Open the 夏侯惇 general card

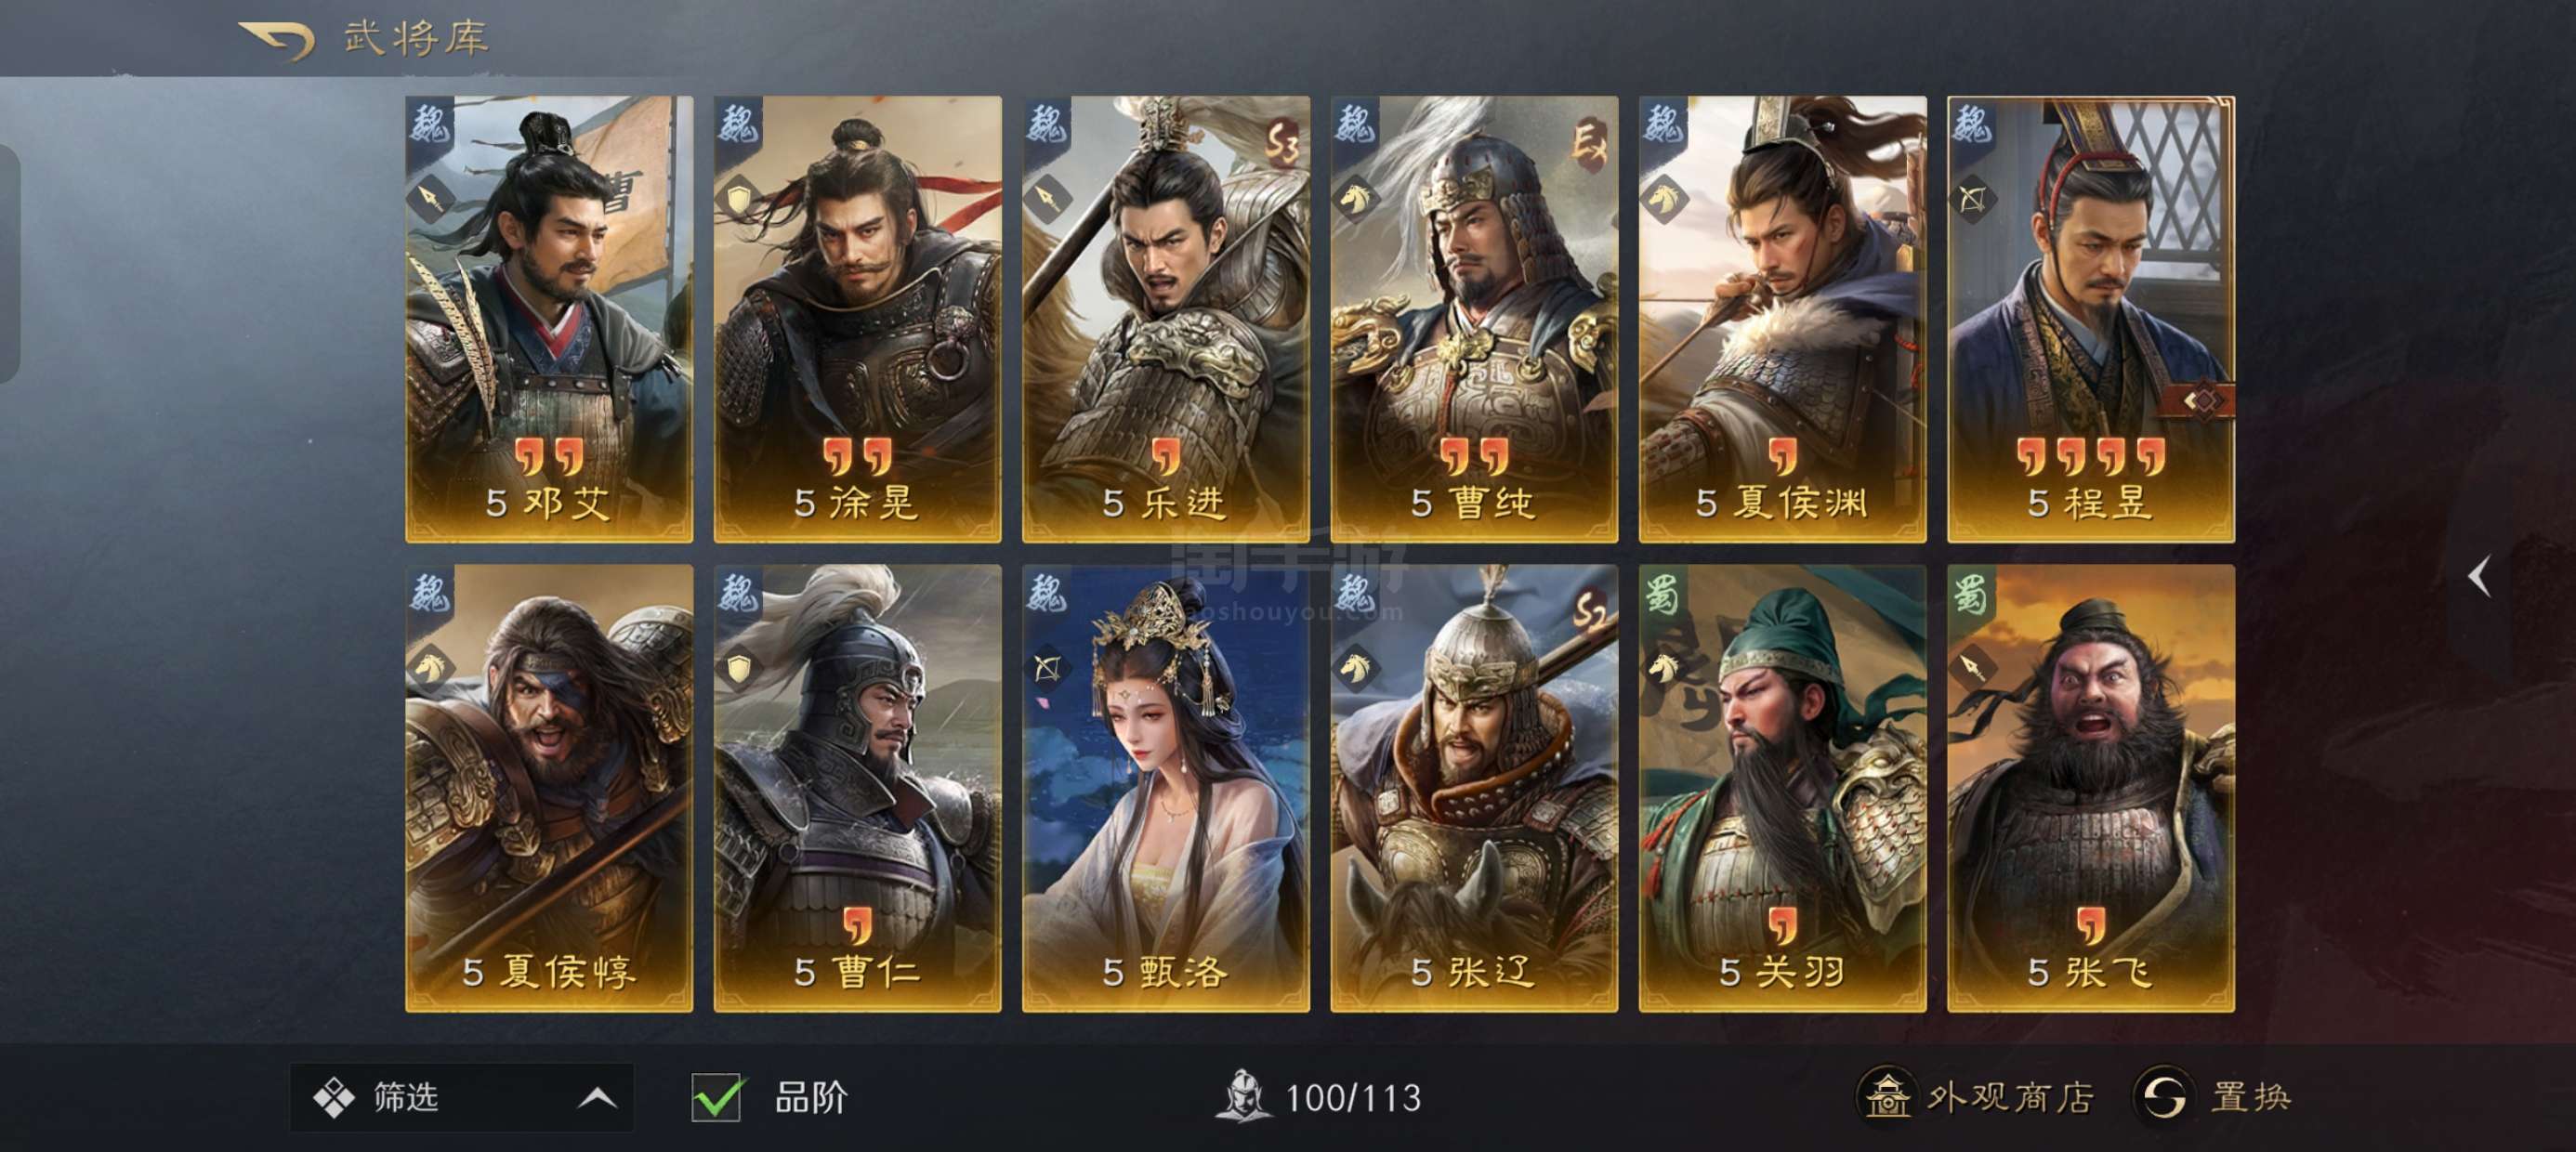(549, 788)
